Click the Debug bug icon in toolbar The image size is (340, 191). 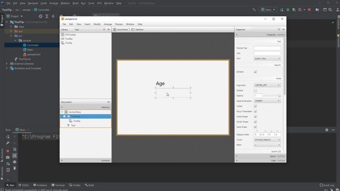(288, 10)
